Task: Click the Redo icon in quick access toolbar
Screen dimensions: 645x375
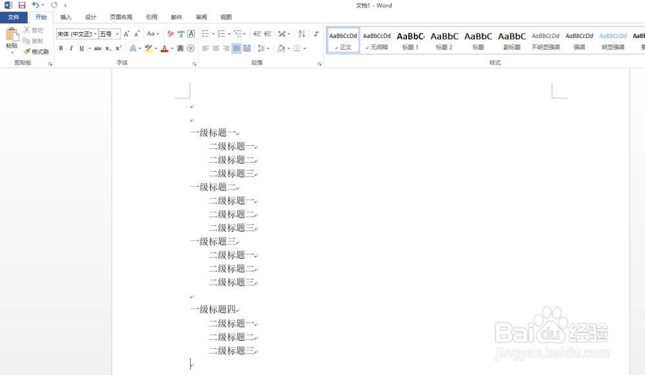Action: click(x=54, y=5)
